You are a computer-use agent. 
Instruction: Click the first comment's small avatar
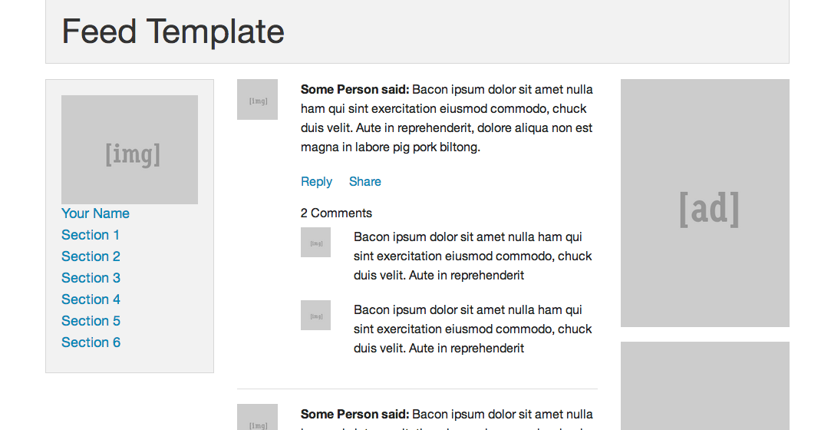[315, 243]
